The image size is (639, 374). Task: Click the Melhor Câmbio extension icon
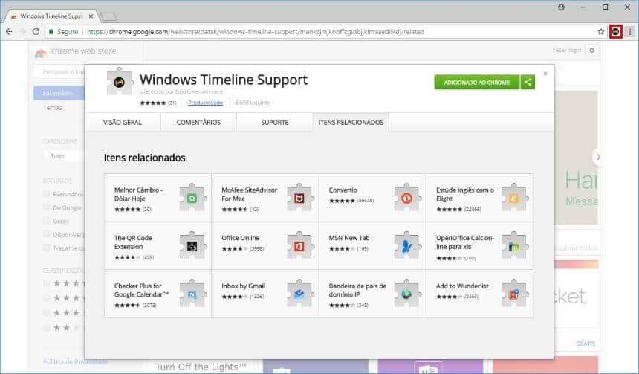point(192,198)
